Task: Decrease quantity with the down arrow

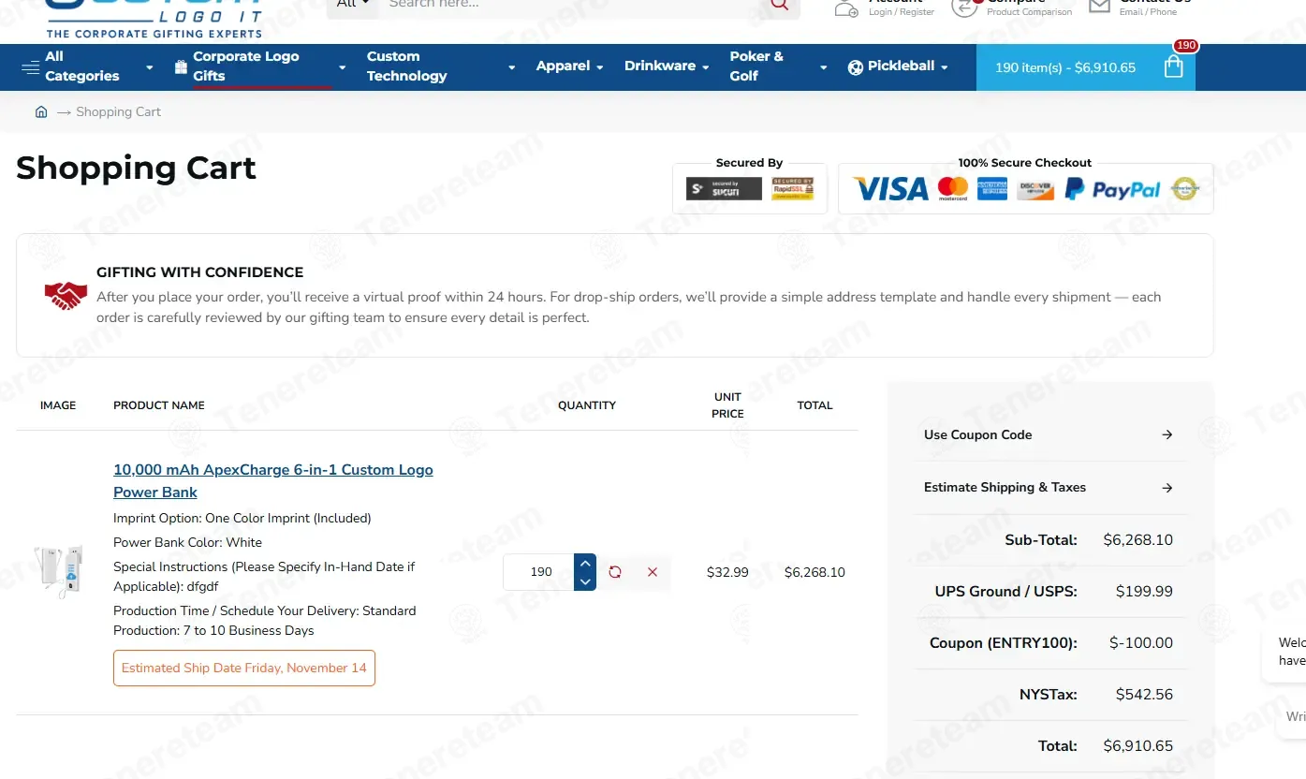Action: tap(585, 581)
